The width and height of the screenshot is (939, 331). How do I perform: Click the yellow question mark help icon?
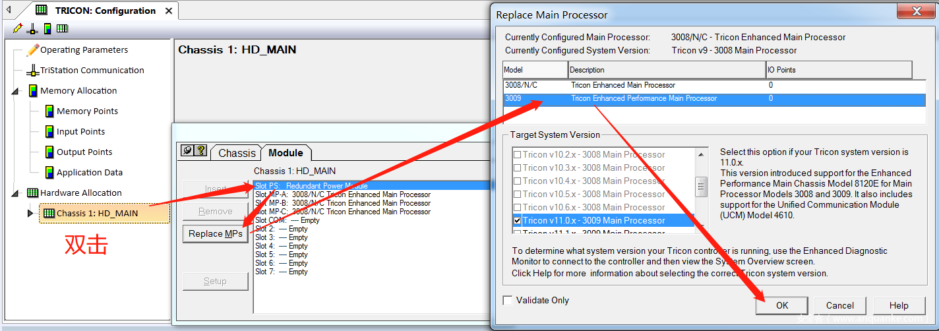201,150
